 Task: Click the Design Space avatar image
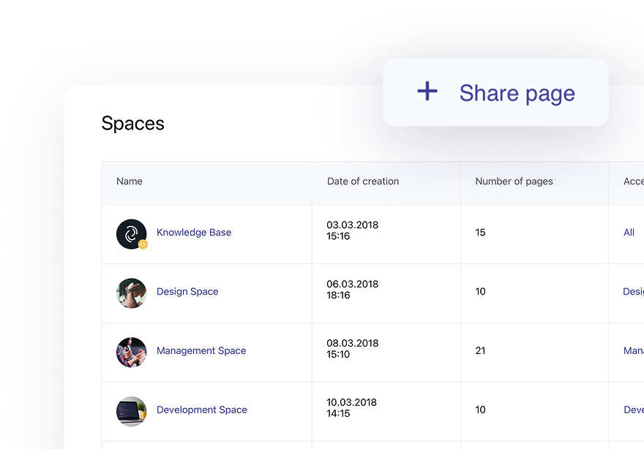pos(131,292)
